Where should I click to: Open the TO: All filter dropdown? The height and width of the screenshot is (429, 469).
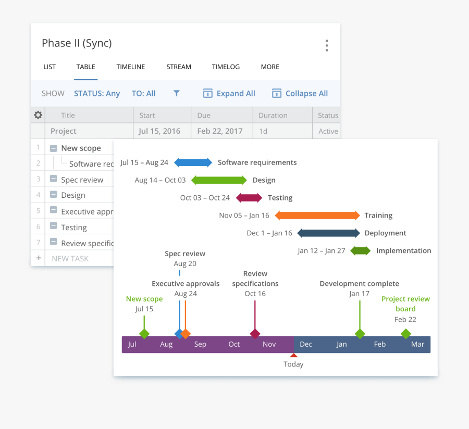(143, 93)
